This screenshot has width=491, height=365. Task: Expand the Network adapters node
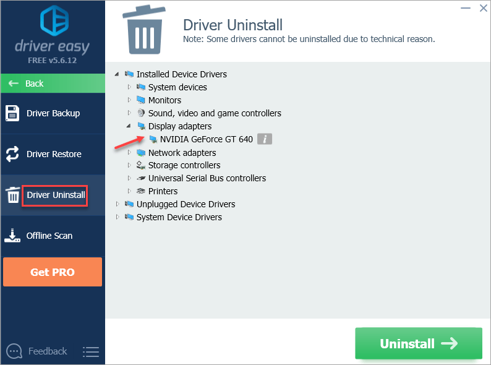click(129, 153)
